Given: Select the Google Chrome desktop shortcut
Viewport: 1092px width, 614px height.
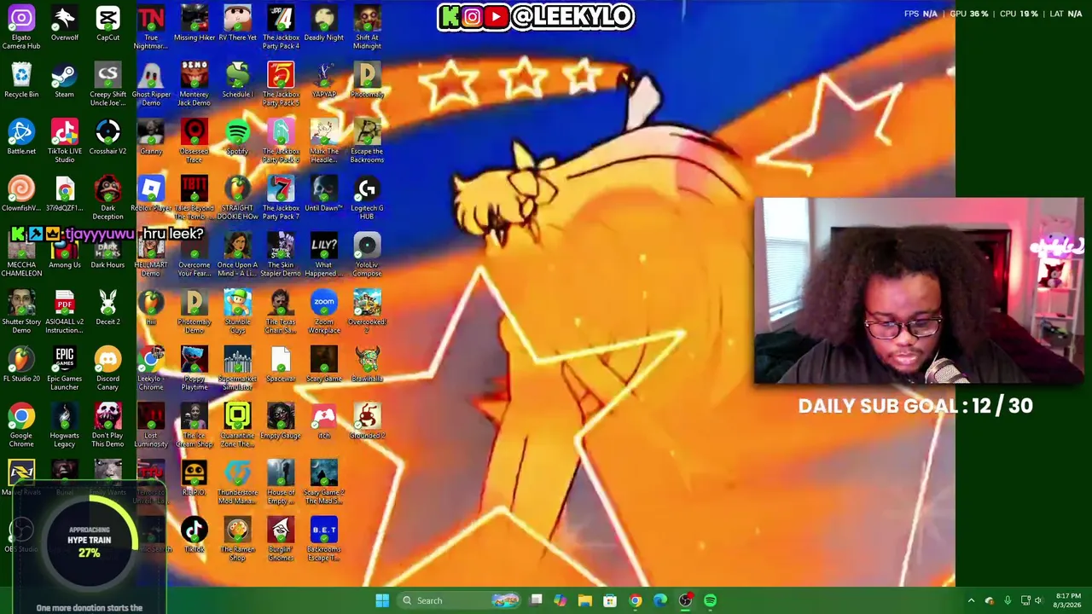Looking at the screenshot, I should coord(21,426).
